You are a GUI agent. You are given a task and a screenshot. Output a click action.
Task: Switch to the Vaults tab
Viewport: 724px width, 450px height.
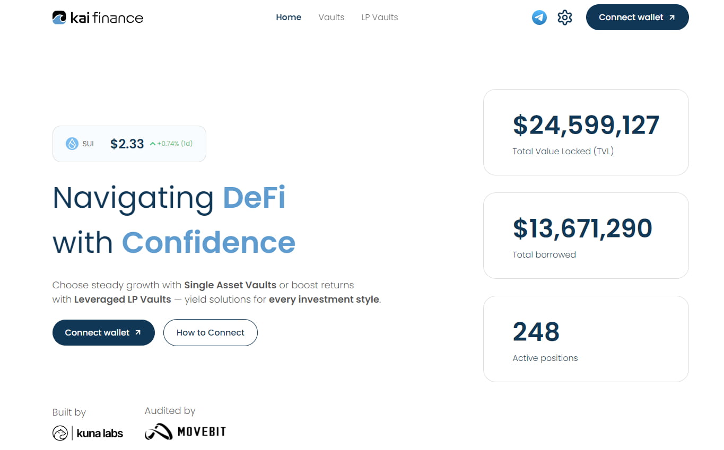332,17
